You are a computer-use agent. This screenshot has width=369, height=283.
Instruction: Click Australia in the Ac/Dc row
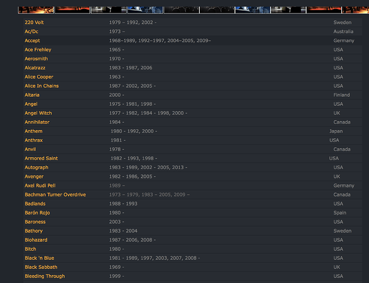pyautogui.click(x=344, y=32)
